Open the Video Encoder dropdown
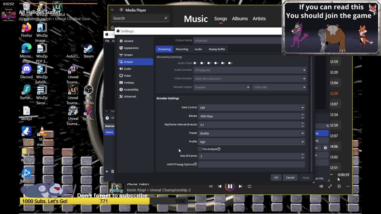Screen dimensions: 381x214 (x=250, y=79)
